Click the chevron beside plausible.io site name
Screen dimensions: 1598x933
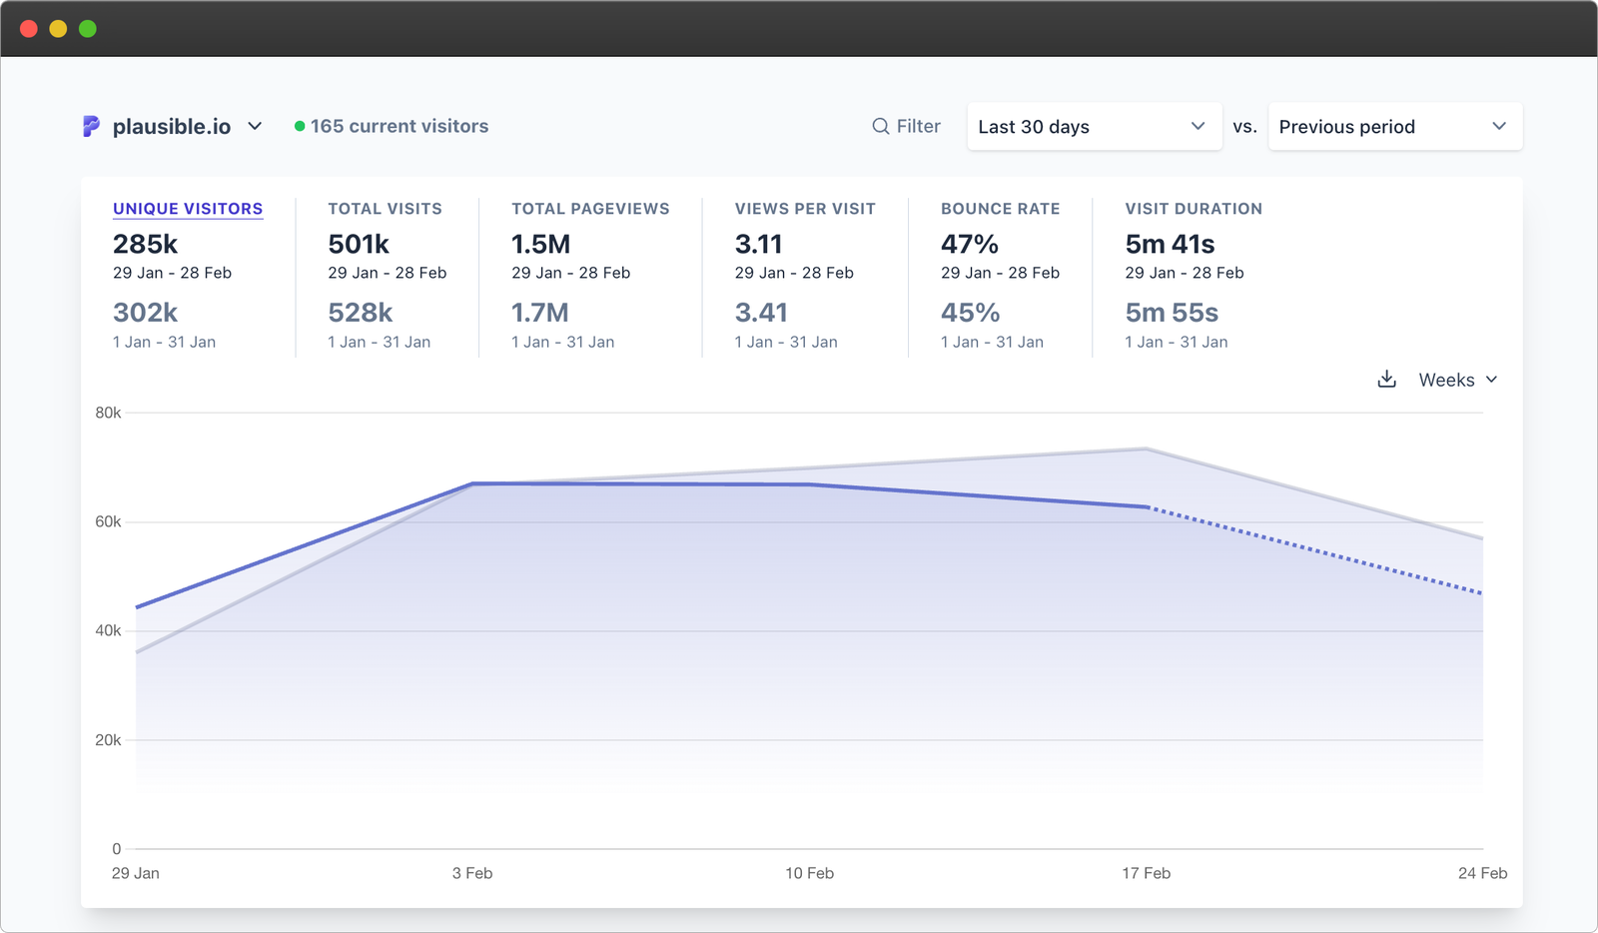tap(256, 127)
